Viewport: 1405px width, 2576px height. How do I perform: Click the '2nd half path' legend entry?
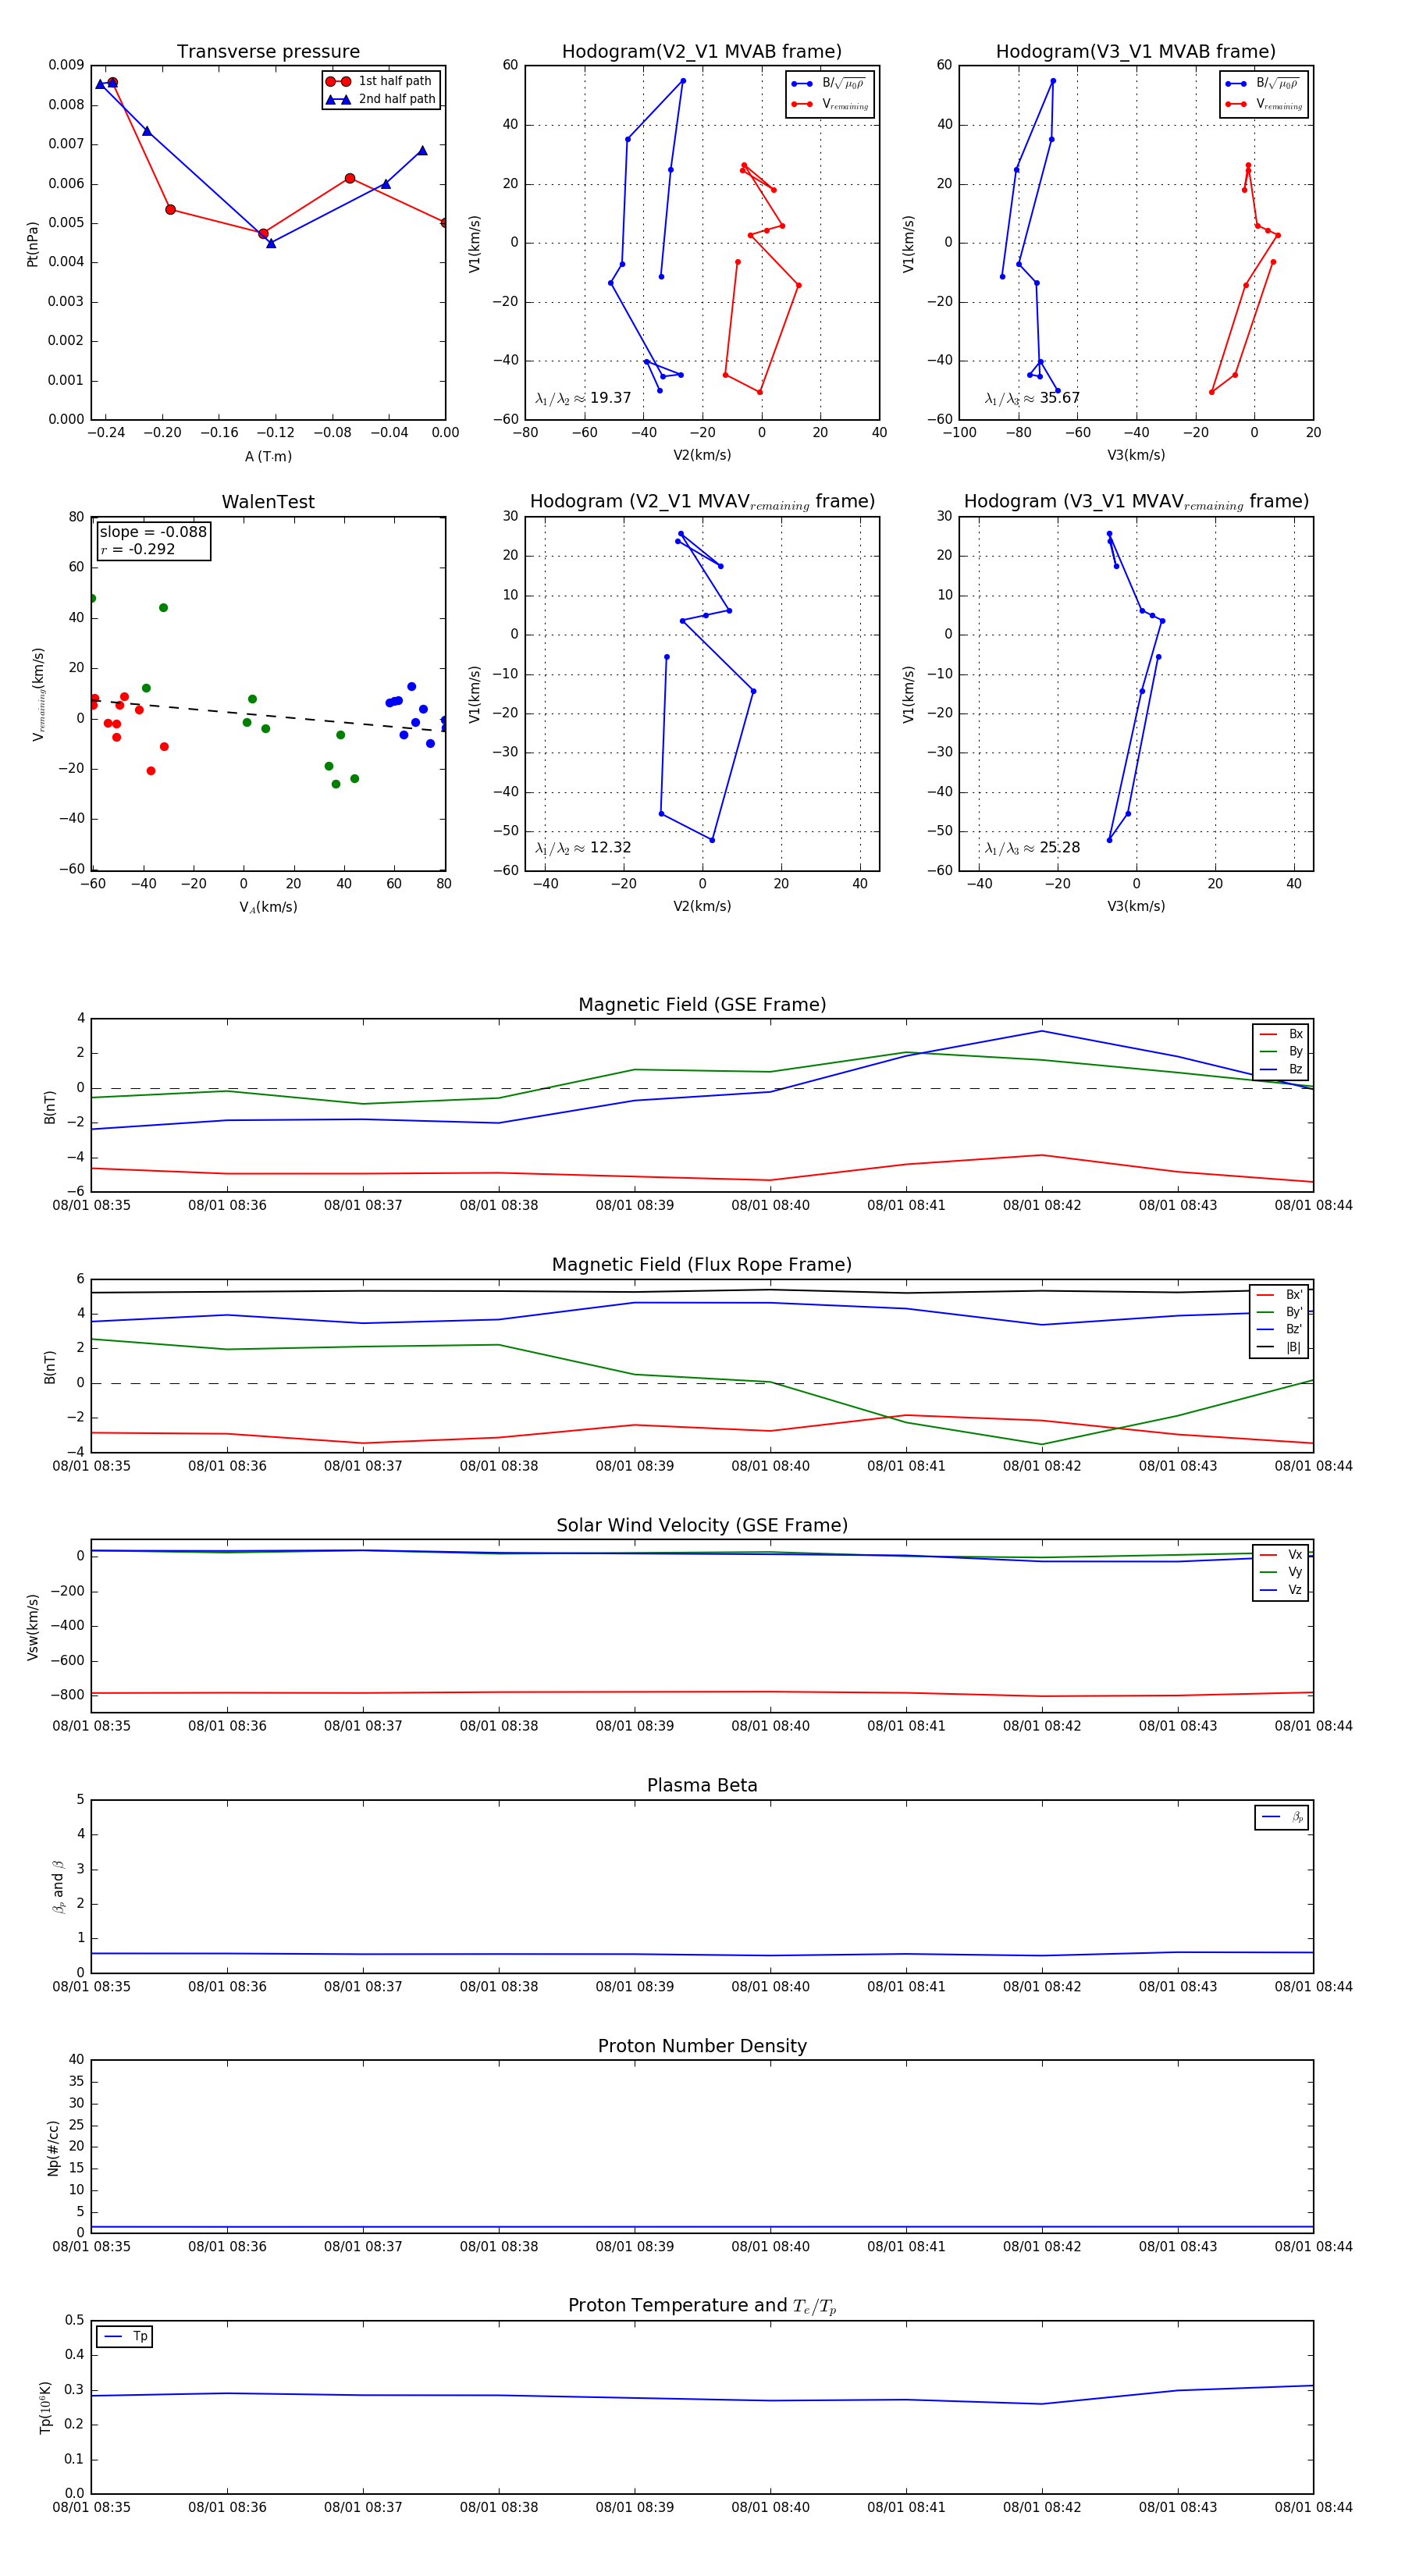coord(381,99)
